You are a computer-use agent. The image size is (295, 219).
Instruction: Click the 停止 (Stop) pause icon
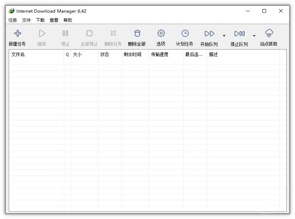[x=65, y=33]
